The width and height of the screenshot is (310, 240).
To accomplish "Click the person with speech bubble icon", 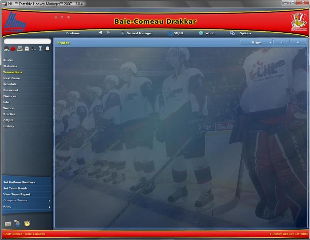I will [x=17, y=223].
